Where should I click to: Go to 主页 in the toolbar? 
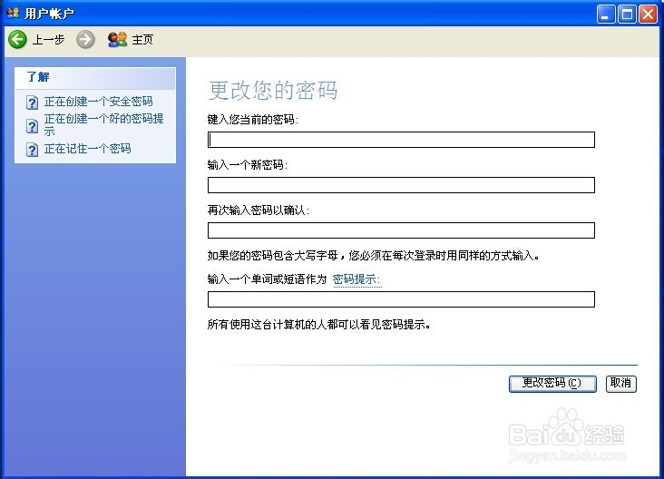(x=142, y=40)
